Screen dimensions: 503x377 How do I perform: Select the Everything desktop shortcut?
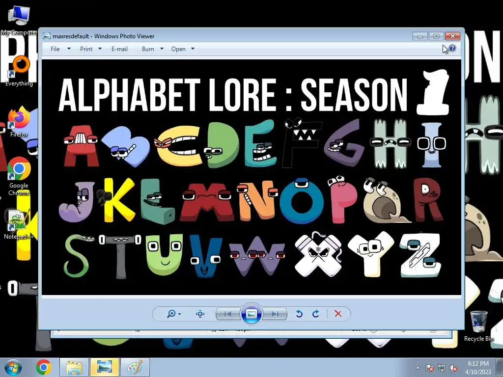pyautogui.click(x=19, y=71)
